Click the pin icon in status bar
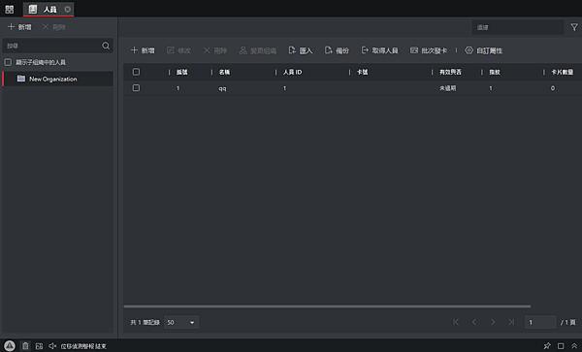Viewport: 582px width, 352px height. (547, 345)
